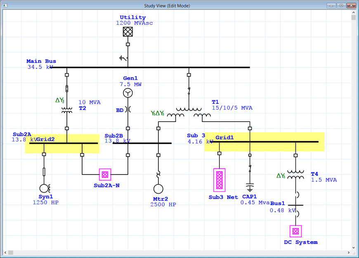The width and height of the screenshot is (359, 258).
Task: Open the DC System composite network
Action: pyautogui.click(x=295, y=231)
